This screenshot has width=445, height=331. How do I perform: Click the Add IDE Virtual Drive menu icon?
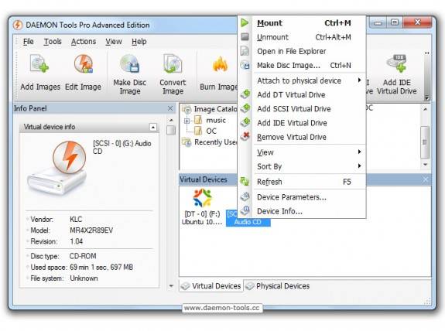click(x=245, y=122)
